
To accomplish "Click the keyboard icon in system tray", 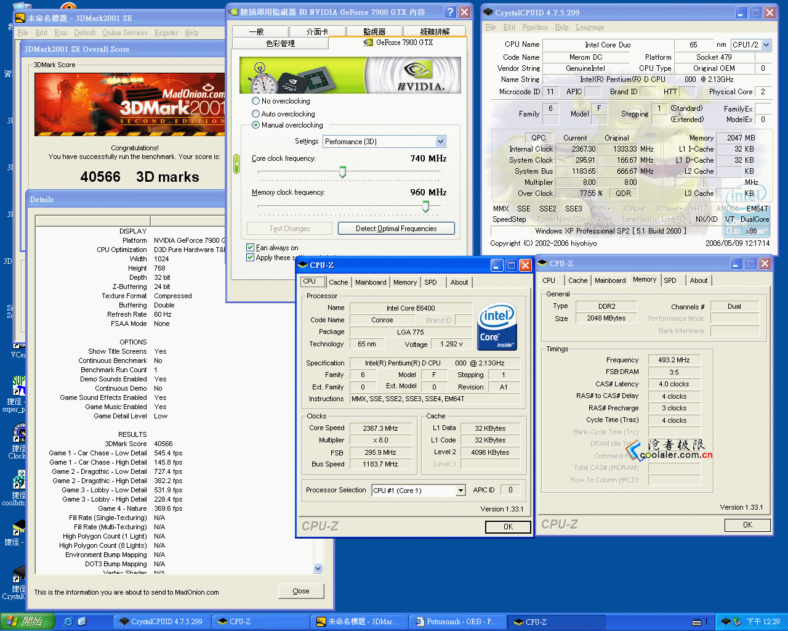I will pos(697,622).
